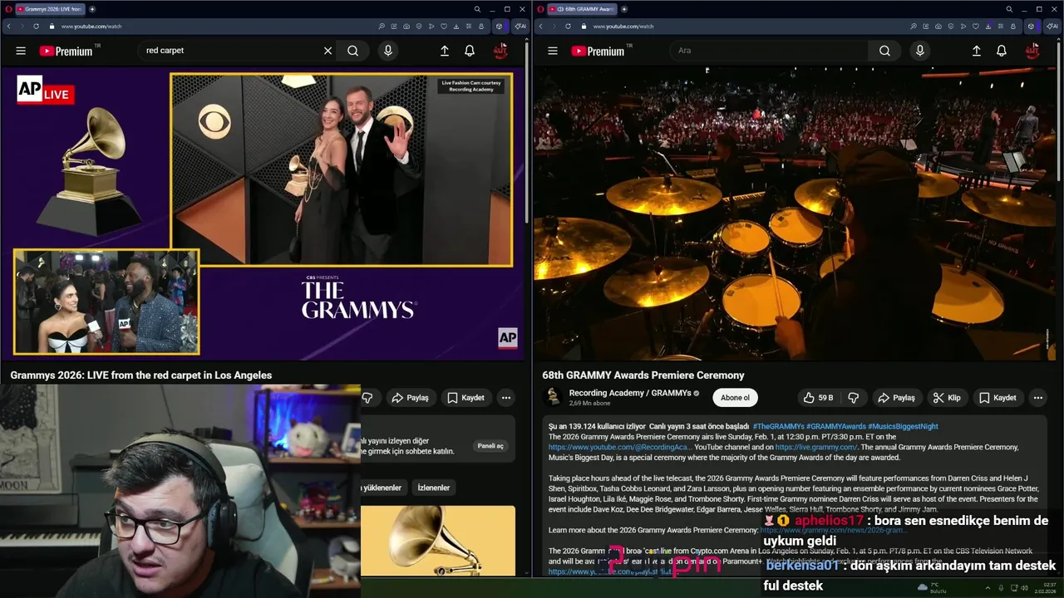Open account avatar menu in left window
This screenshot has height=598, width=1064.
click(500, 51)
